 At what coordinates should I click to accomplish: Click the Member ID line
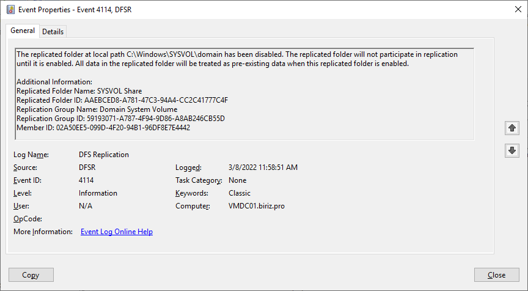[103, 128]
